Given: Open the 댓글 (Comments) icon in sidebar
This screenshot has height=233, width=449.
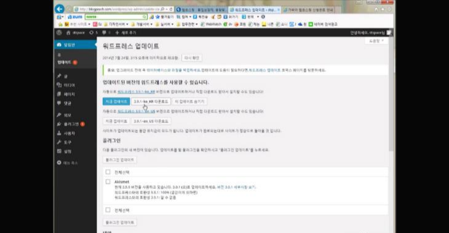Looking at the screenshot, I should pos(59,103).
